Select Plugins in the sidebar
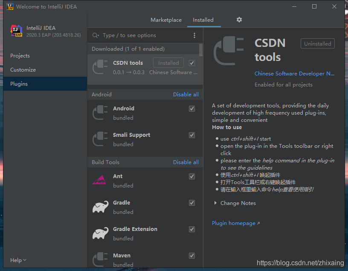Screen dimensions: 348x271 45,84
